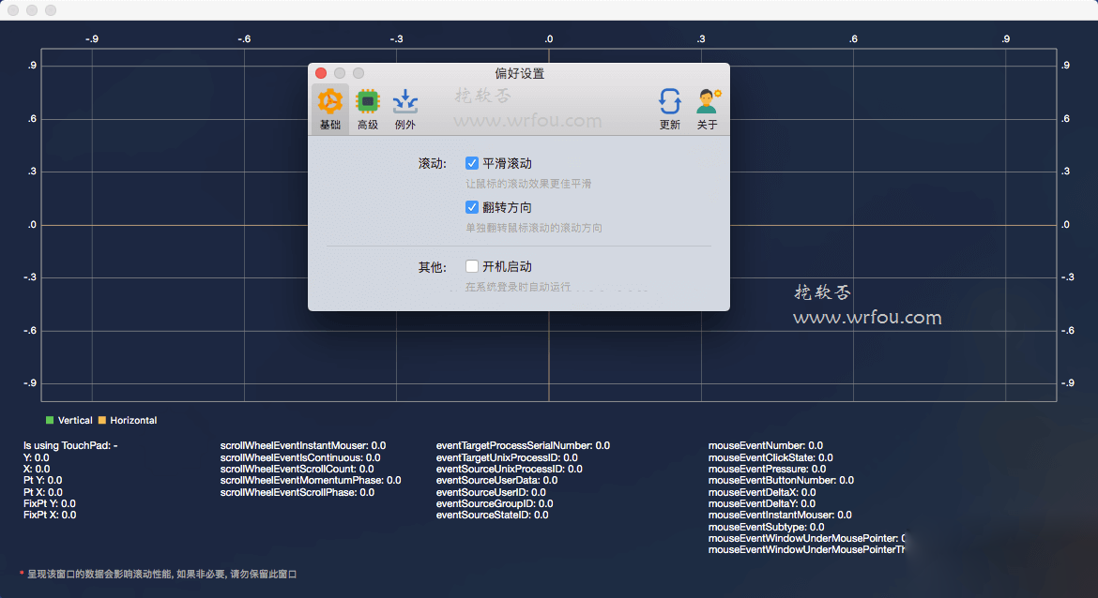Viewport: 1098px width, 598px height.
Task: Enable the 开机启动 launch at login checkbox
Action: pyautogui.click(x=472, y=266)
